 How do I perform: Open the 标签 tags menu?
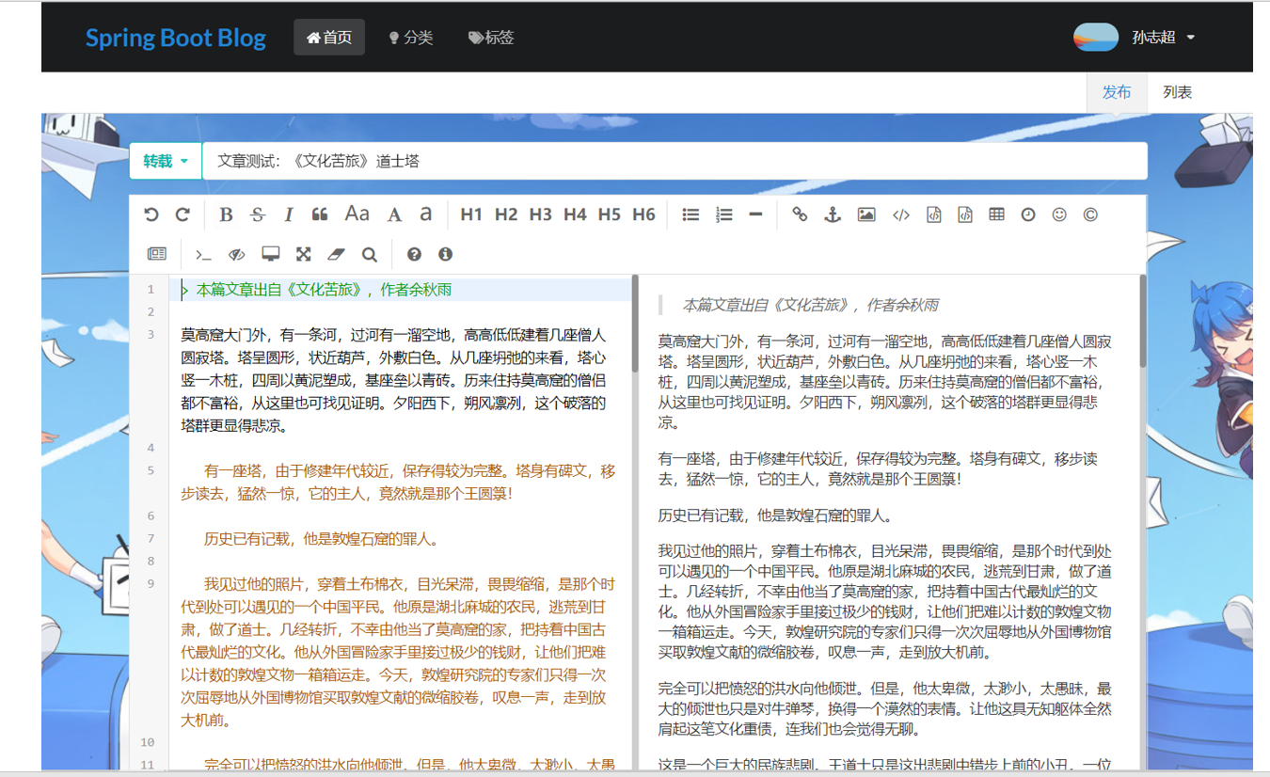tap(491, 38)
